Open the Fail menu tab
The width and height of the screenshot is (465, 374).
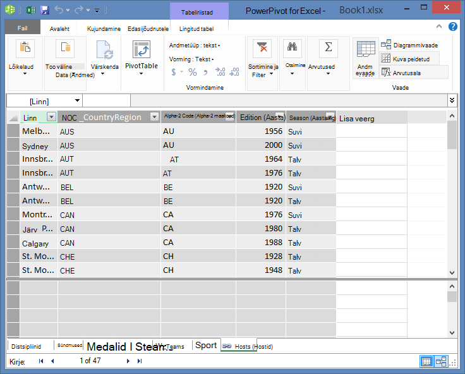pyautogui.click(x=23, y=28)
